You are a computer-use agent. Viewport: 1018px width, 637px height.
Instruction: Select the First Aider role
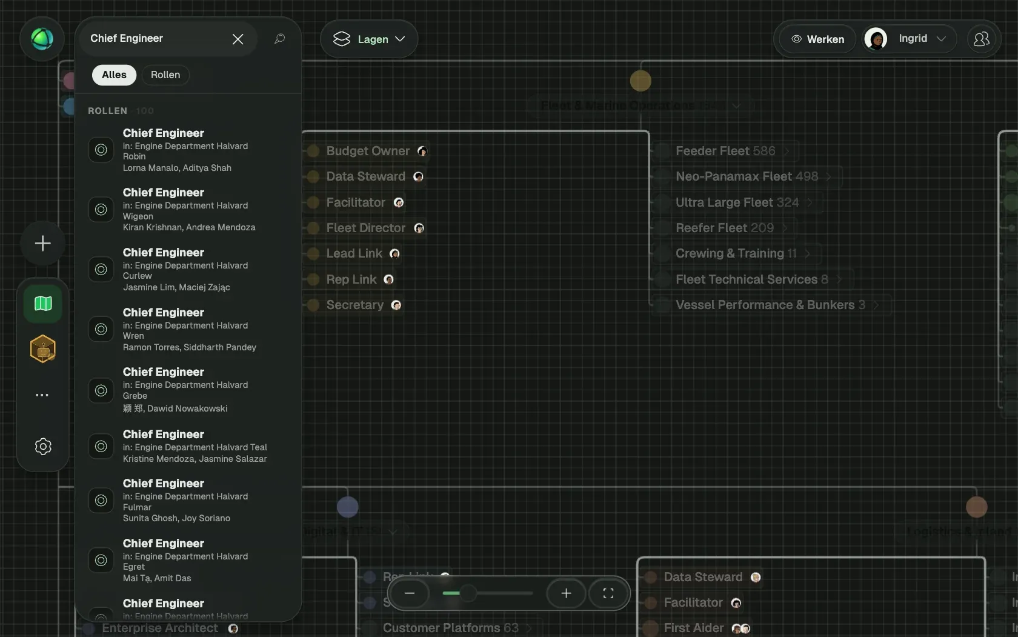(x=693, y=628)
